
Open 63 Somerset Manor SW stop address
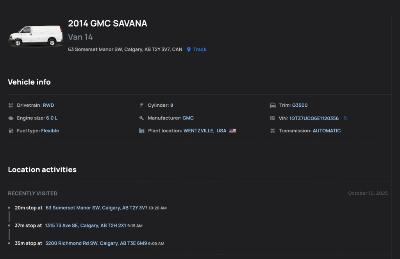point(96,208)
